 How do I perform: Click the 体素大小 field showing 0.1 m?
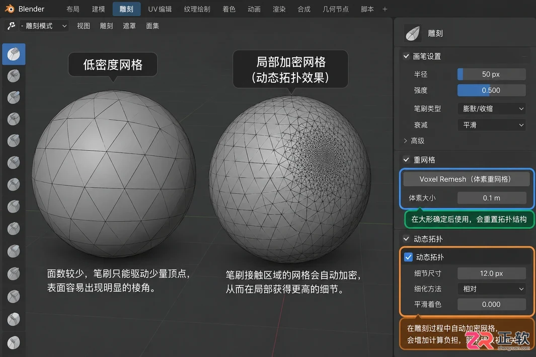pyautogui.click(x=492, y=198)
